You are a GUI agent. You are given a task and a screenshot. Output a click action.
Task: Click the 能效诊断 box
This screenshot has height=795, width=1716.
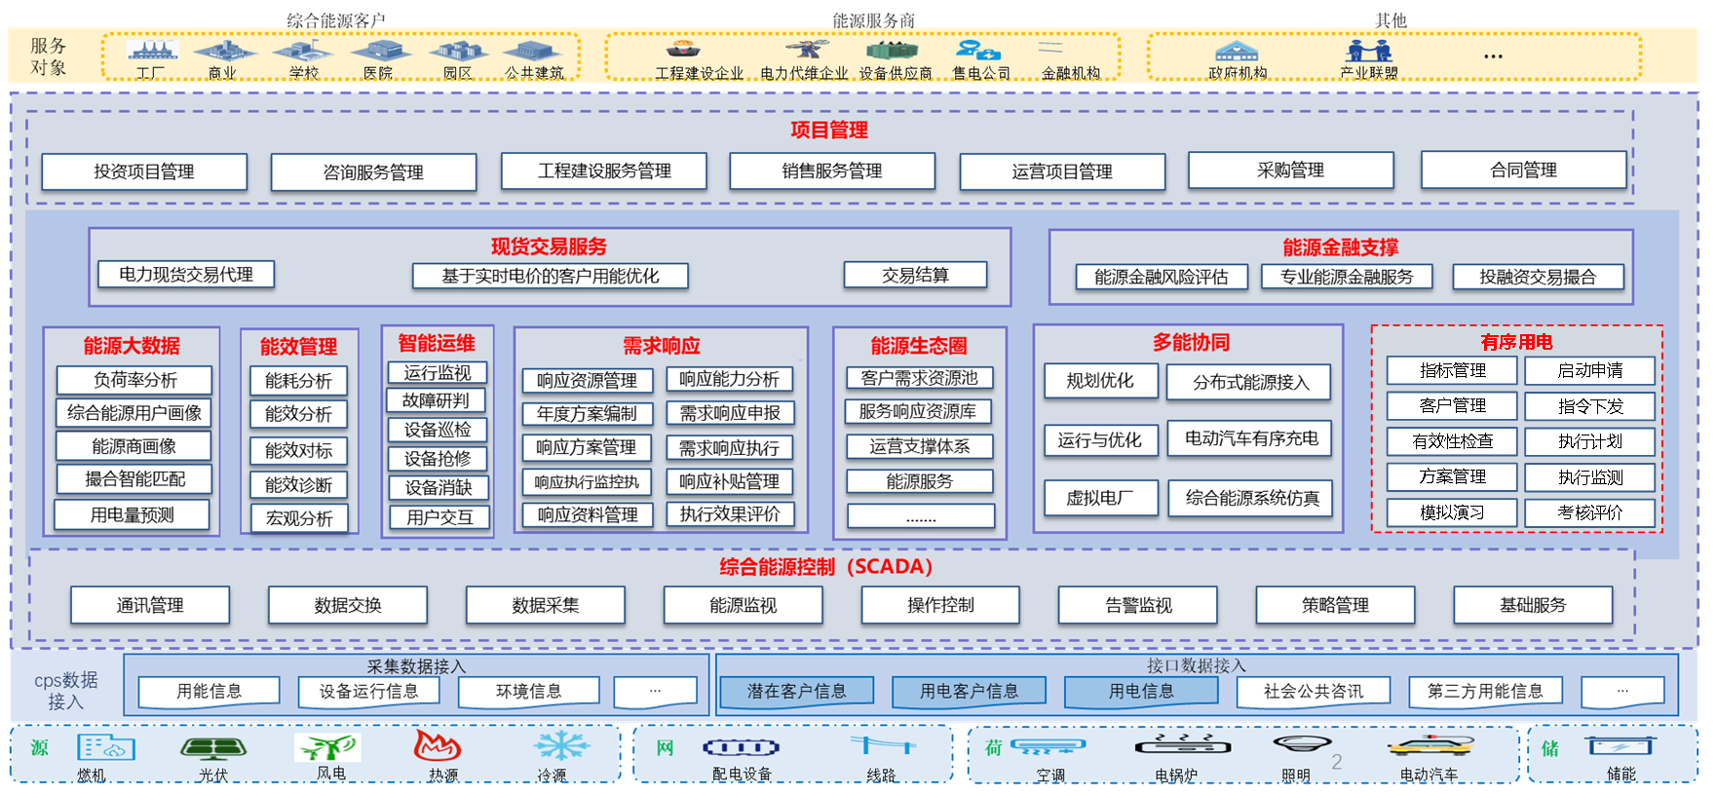(299, 484)
